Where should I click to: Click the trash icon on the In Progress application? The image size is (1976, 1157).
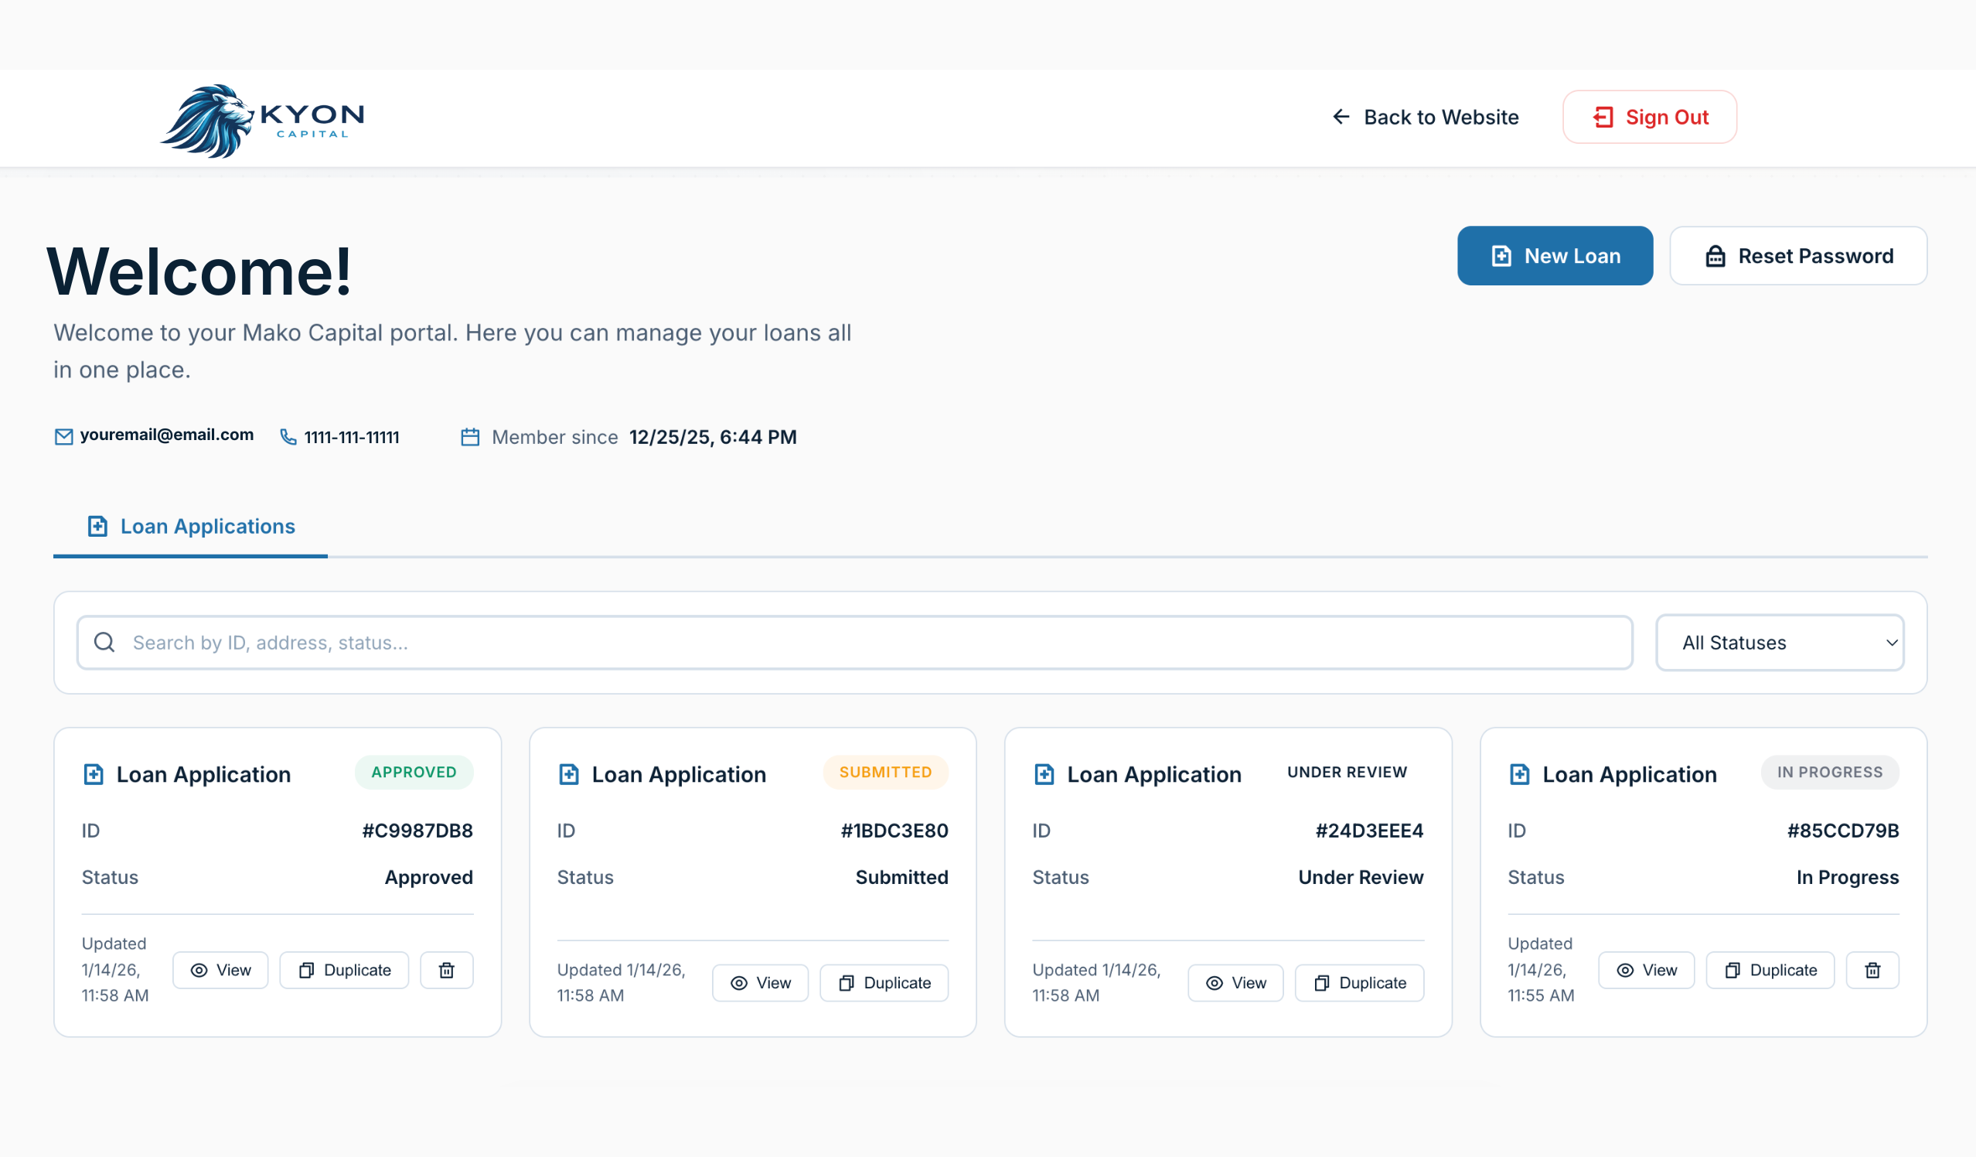1872,970
